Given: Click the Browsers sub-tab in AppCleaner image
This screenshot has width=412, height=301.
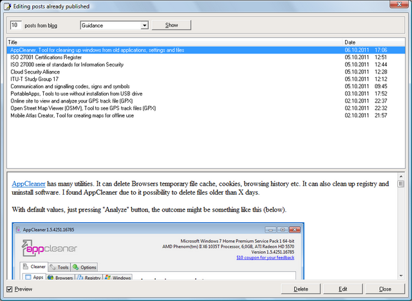Looking at the screenshot, I should click(61, 278).
